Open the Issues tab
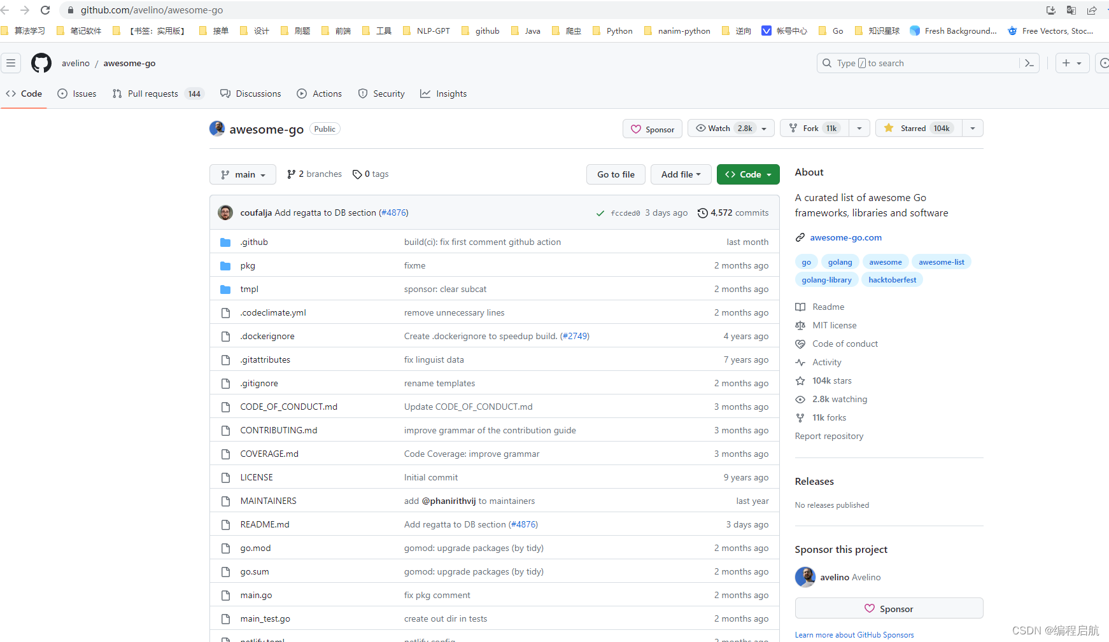Viewport: 1109px width, 642px height. coord(77,94)
